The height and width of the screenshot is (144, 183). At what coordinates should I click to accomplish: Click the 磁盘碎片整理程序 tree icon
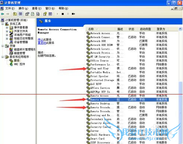tap(11, 50)
